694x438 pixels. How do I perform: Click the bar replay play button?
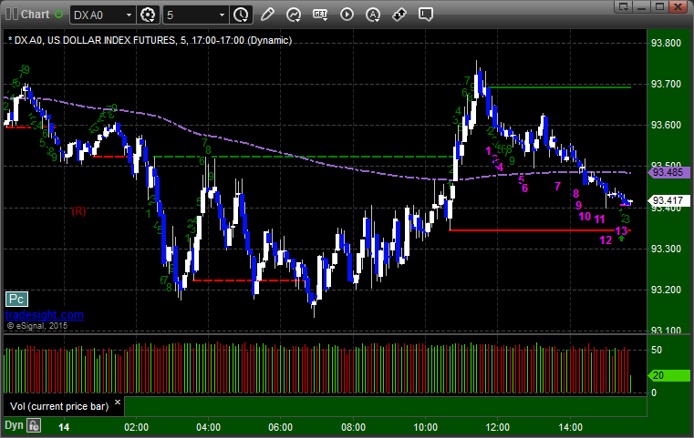coord(347,15)
